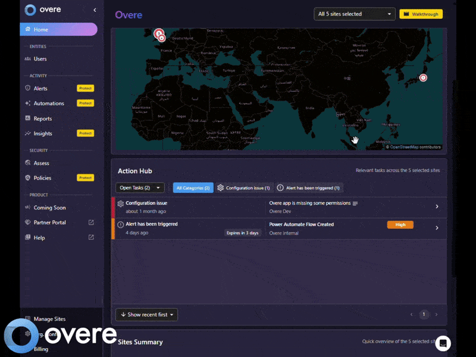Click the Manage Sites icon
Viewport: 476px width, 357px height.
coord(27,318)
